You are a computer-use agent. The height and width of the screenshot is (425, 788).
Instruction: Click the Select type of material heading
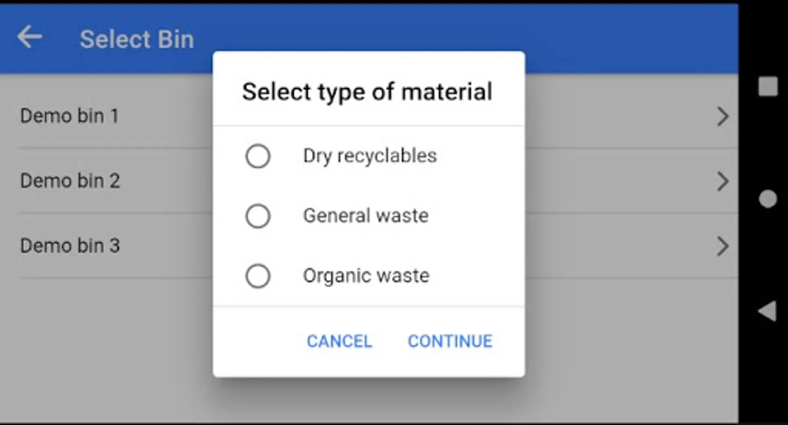pyautogui.click(x=367, y=92)
